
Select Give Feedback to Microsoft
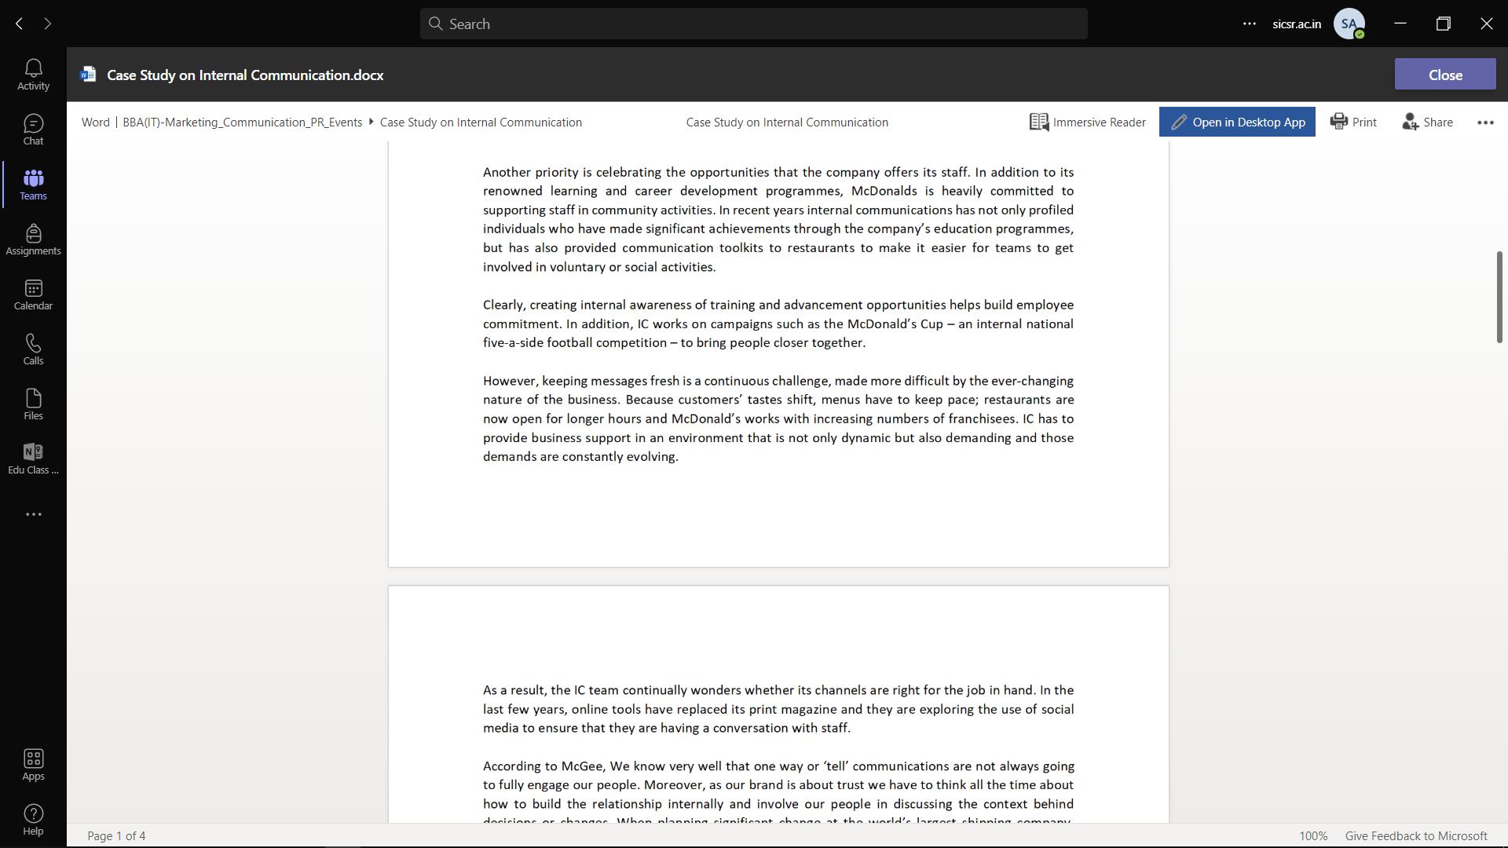(x=1416, y=835)
